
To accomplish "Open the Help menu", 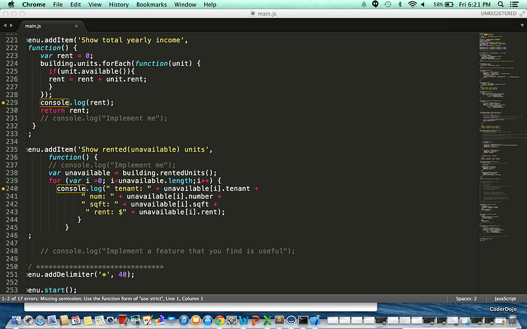I will [x=210, y=5].
